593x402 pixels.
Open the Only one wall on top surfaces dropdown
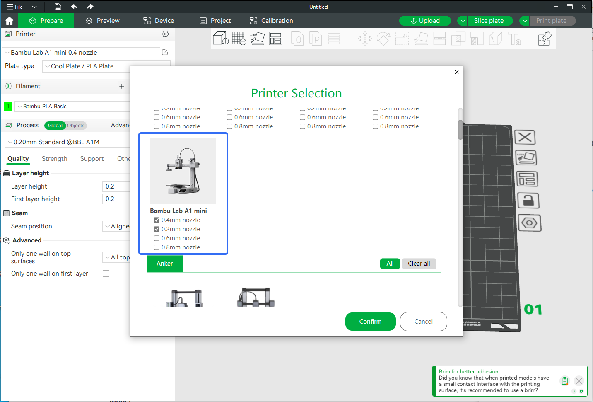click(117, 257)
